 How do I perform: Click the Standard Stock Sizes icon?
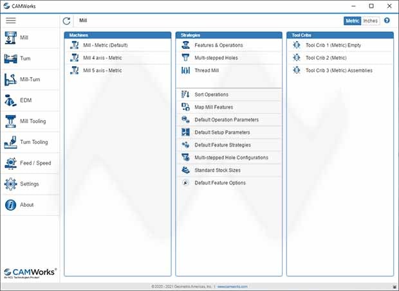tap(185, 170)
